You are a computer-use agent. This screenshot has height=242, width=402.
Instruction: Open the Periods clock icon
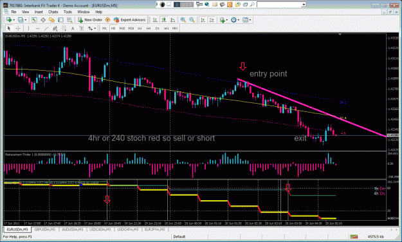[233, 20]
